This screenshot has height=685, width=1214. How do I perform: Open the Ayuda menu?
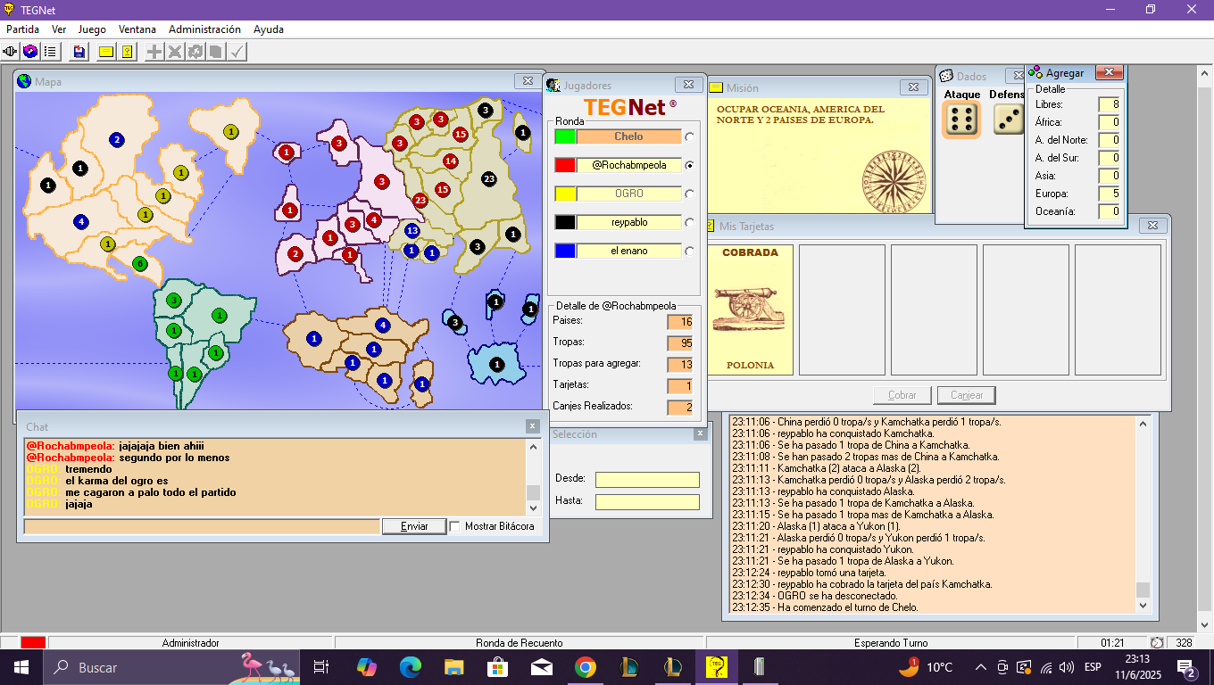coord(269,29)
